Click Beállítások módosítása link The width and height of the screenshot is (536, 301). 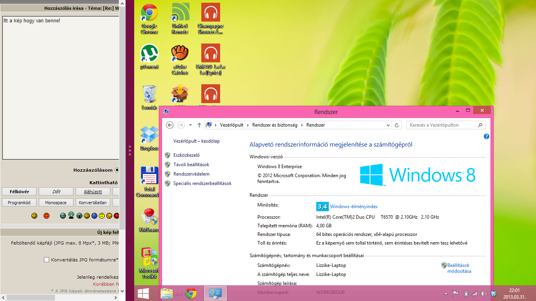(459, 268)
